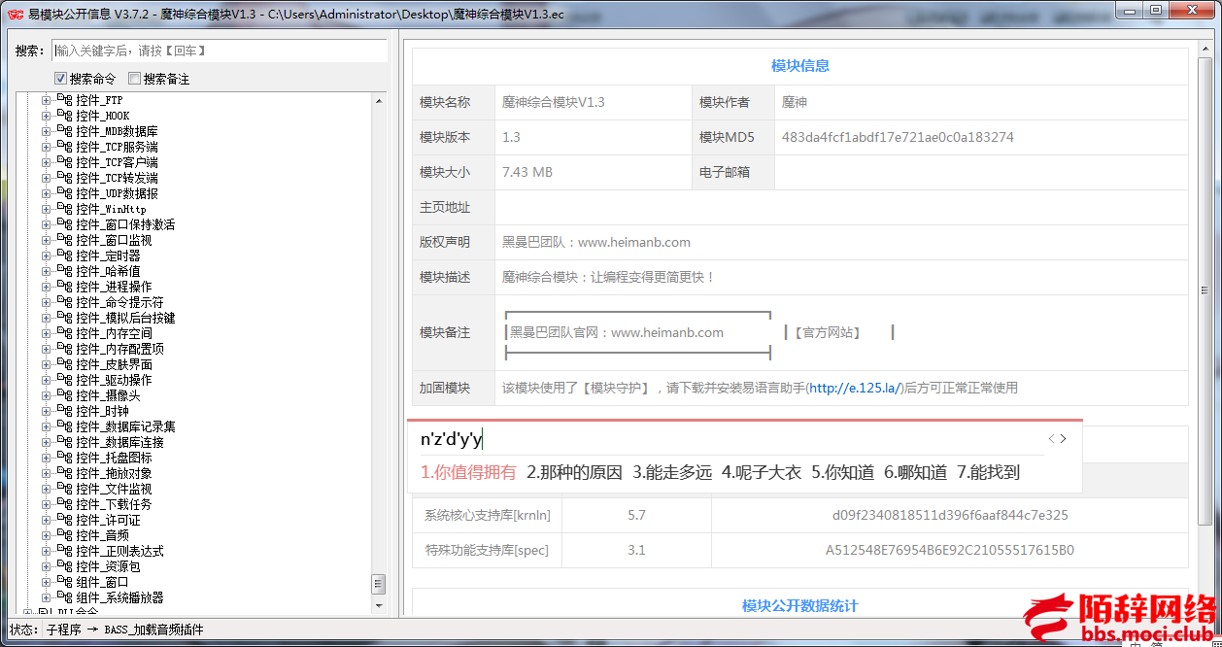This screenshot has height=647, width=1222.
Task: Choose IME candidate 3.能走多远
Action: click(x=672, y=472)
